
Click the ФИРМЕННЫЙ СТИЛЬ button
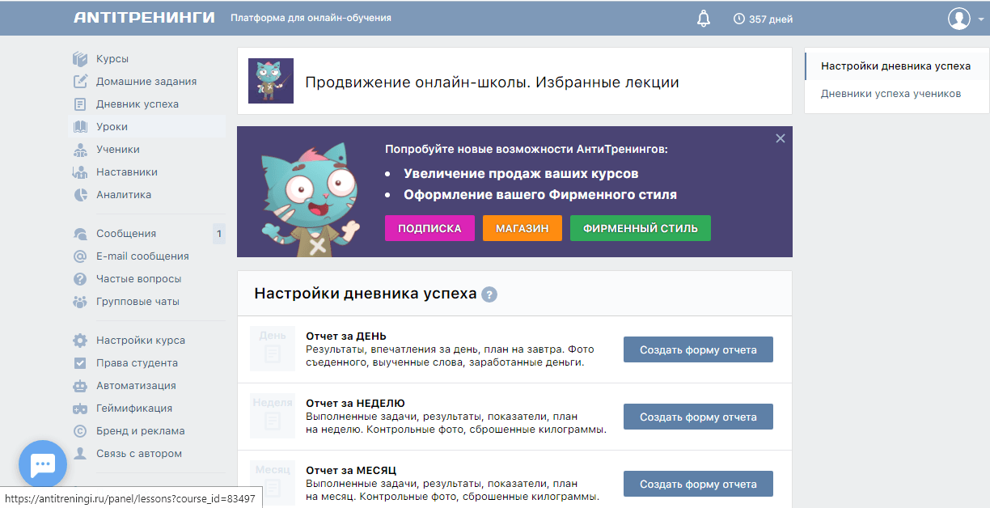coord(641,228)
